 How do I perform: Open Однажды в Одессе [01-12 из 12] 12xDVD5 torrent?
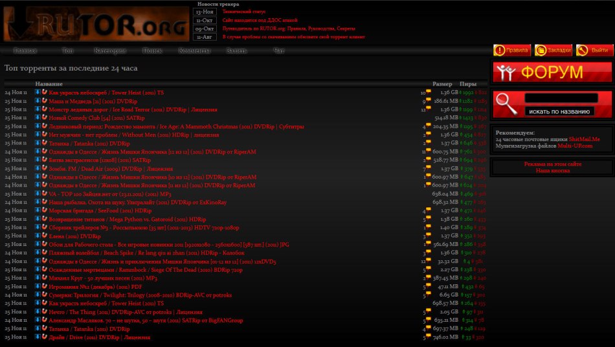(x=162, y=262)
